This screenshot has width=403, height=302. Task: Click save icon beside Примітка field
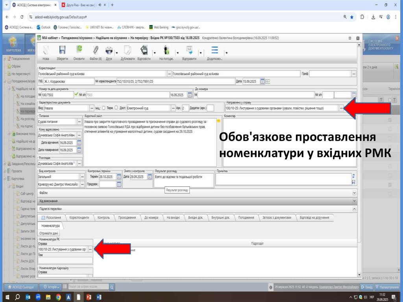(354, 182)
